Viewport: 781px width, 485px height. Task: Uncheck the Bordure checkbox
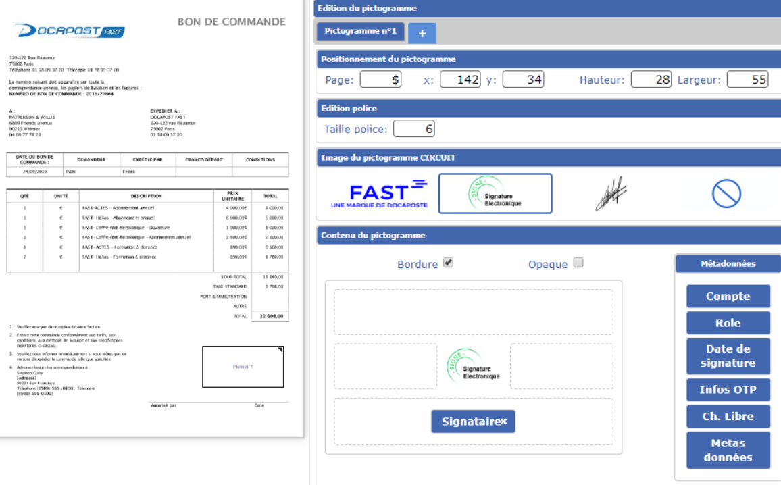448,263
